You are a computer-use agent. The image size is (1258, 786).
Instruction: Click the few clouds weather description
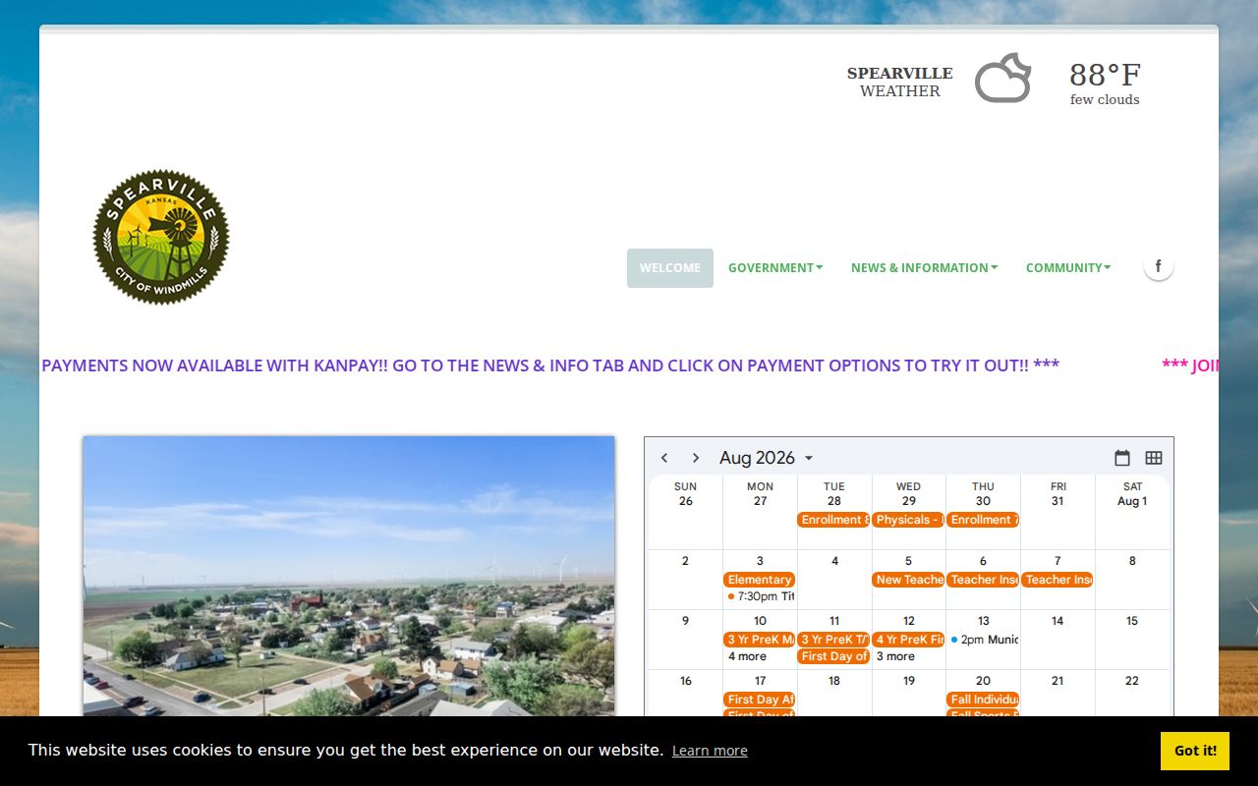pyautogui.click(x=1105, y=99)
